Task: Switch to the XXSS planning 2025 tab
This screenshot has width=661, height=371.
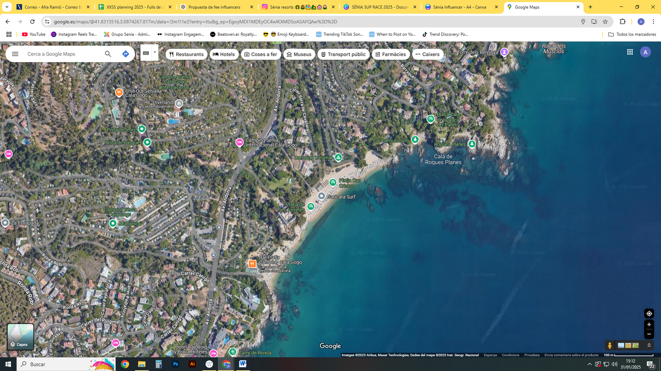Action: (x=134, y=7)
